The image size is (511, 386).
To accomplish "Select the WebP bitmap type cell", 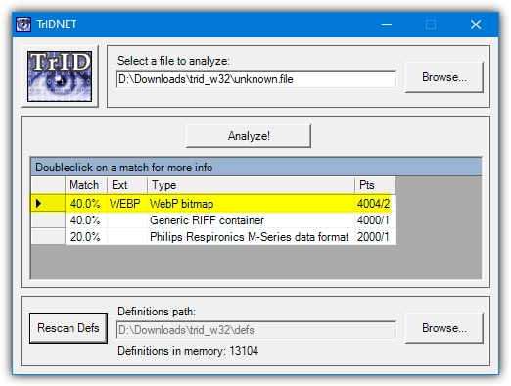I will 251,204.
